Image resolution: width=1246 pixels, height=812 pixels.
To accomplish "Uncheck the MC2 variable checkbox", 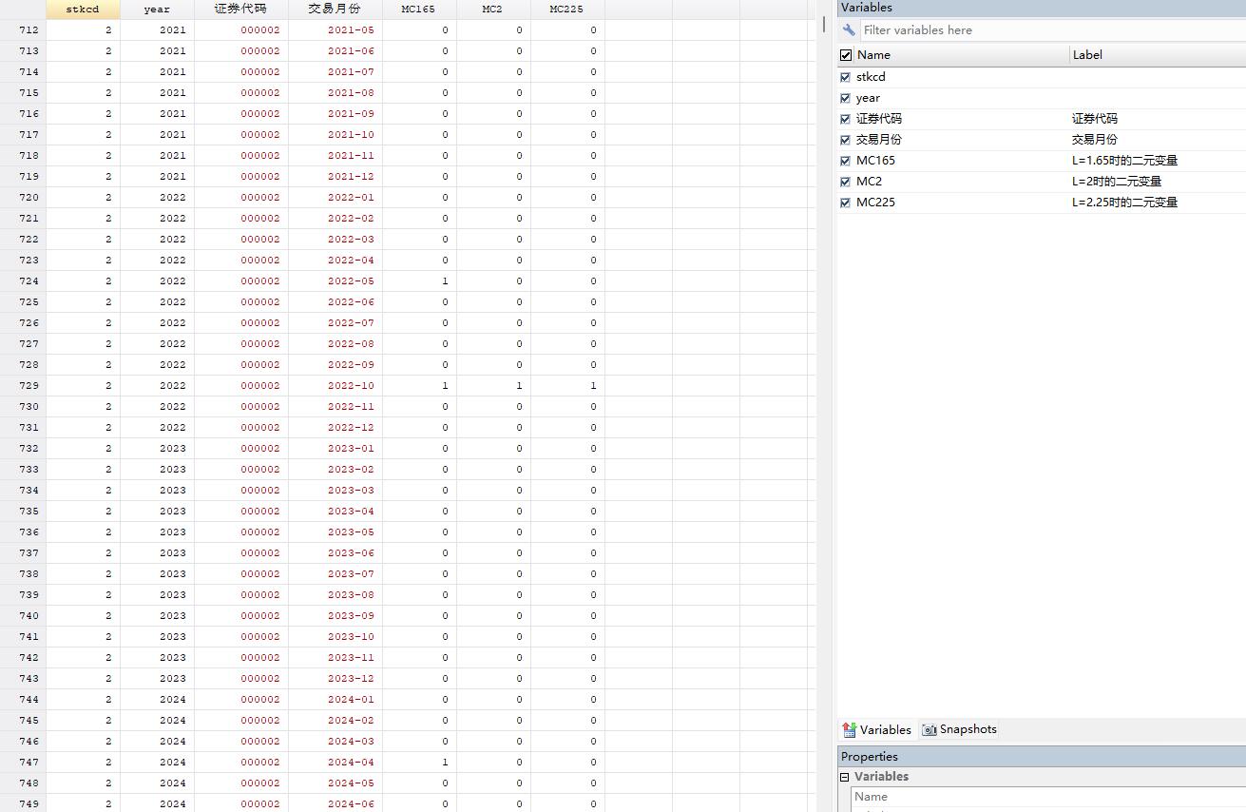I will pos(846,182).
